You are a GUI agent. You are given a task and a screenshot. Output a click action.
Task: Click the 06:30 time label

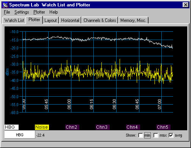click(114, 104)
